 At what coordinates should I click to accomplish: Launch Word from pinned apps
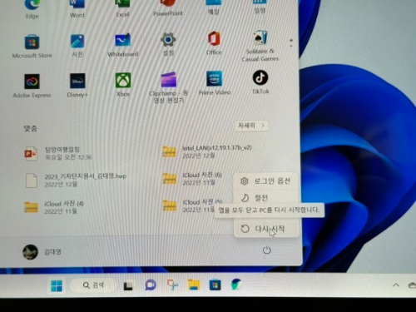tap(77, 9)
